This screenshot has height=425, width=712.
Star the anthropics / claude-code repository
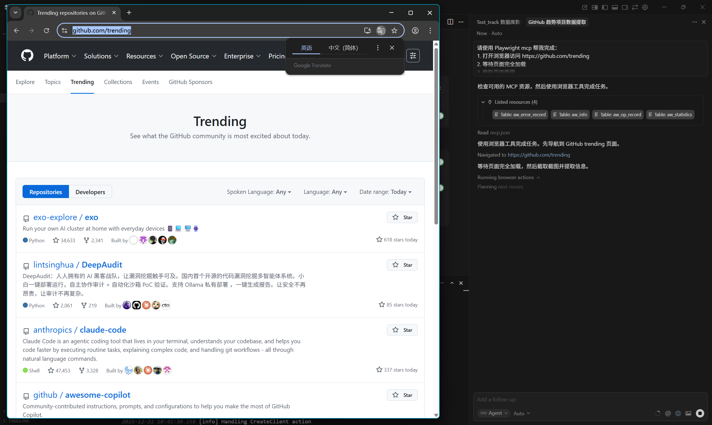point(402,330)
